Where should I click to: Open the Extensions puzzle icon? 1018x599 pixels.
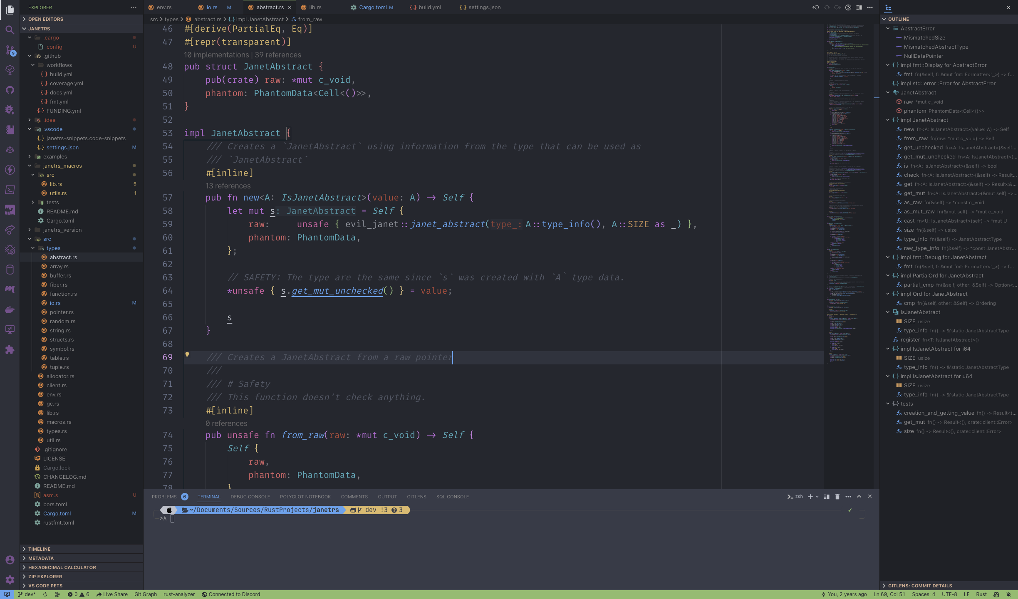click(x=10, y=349)
